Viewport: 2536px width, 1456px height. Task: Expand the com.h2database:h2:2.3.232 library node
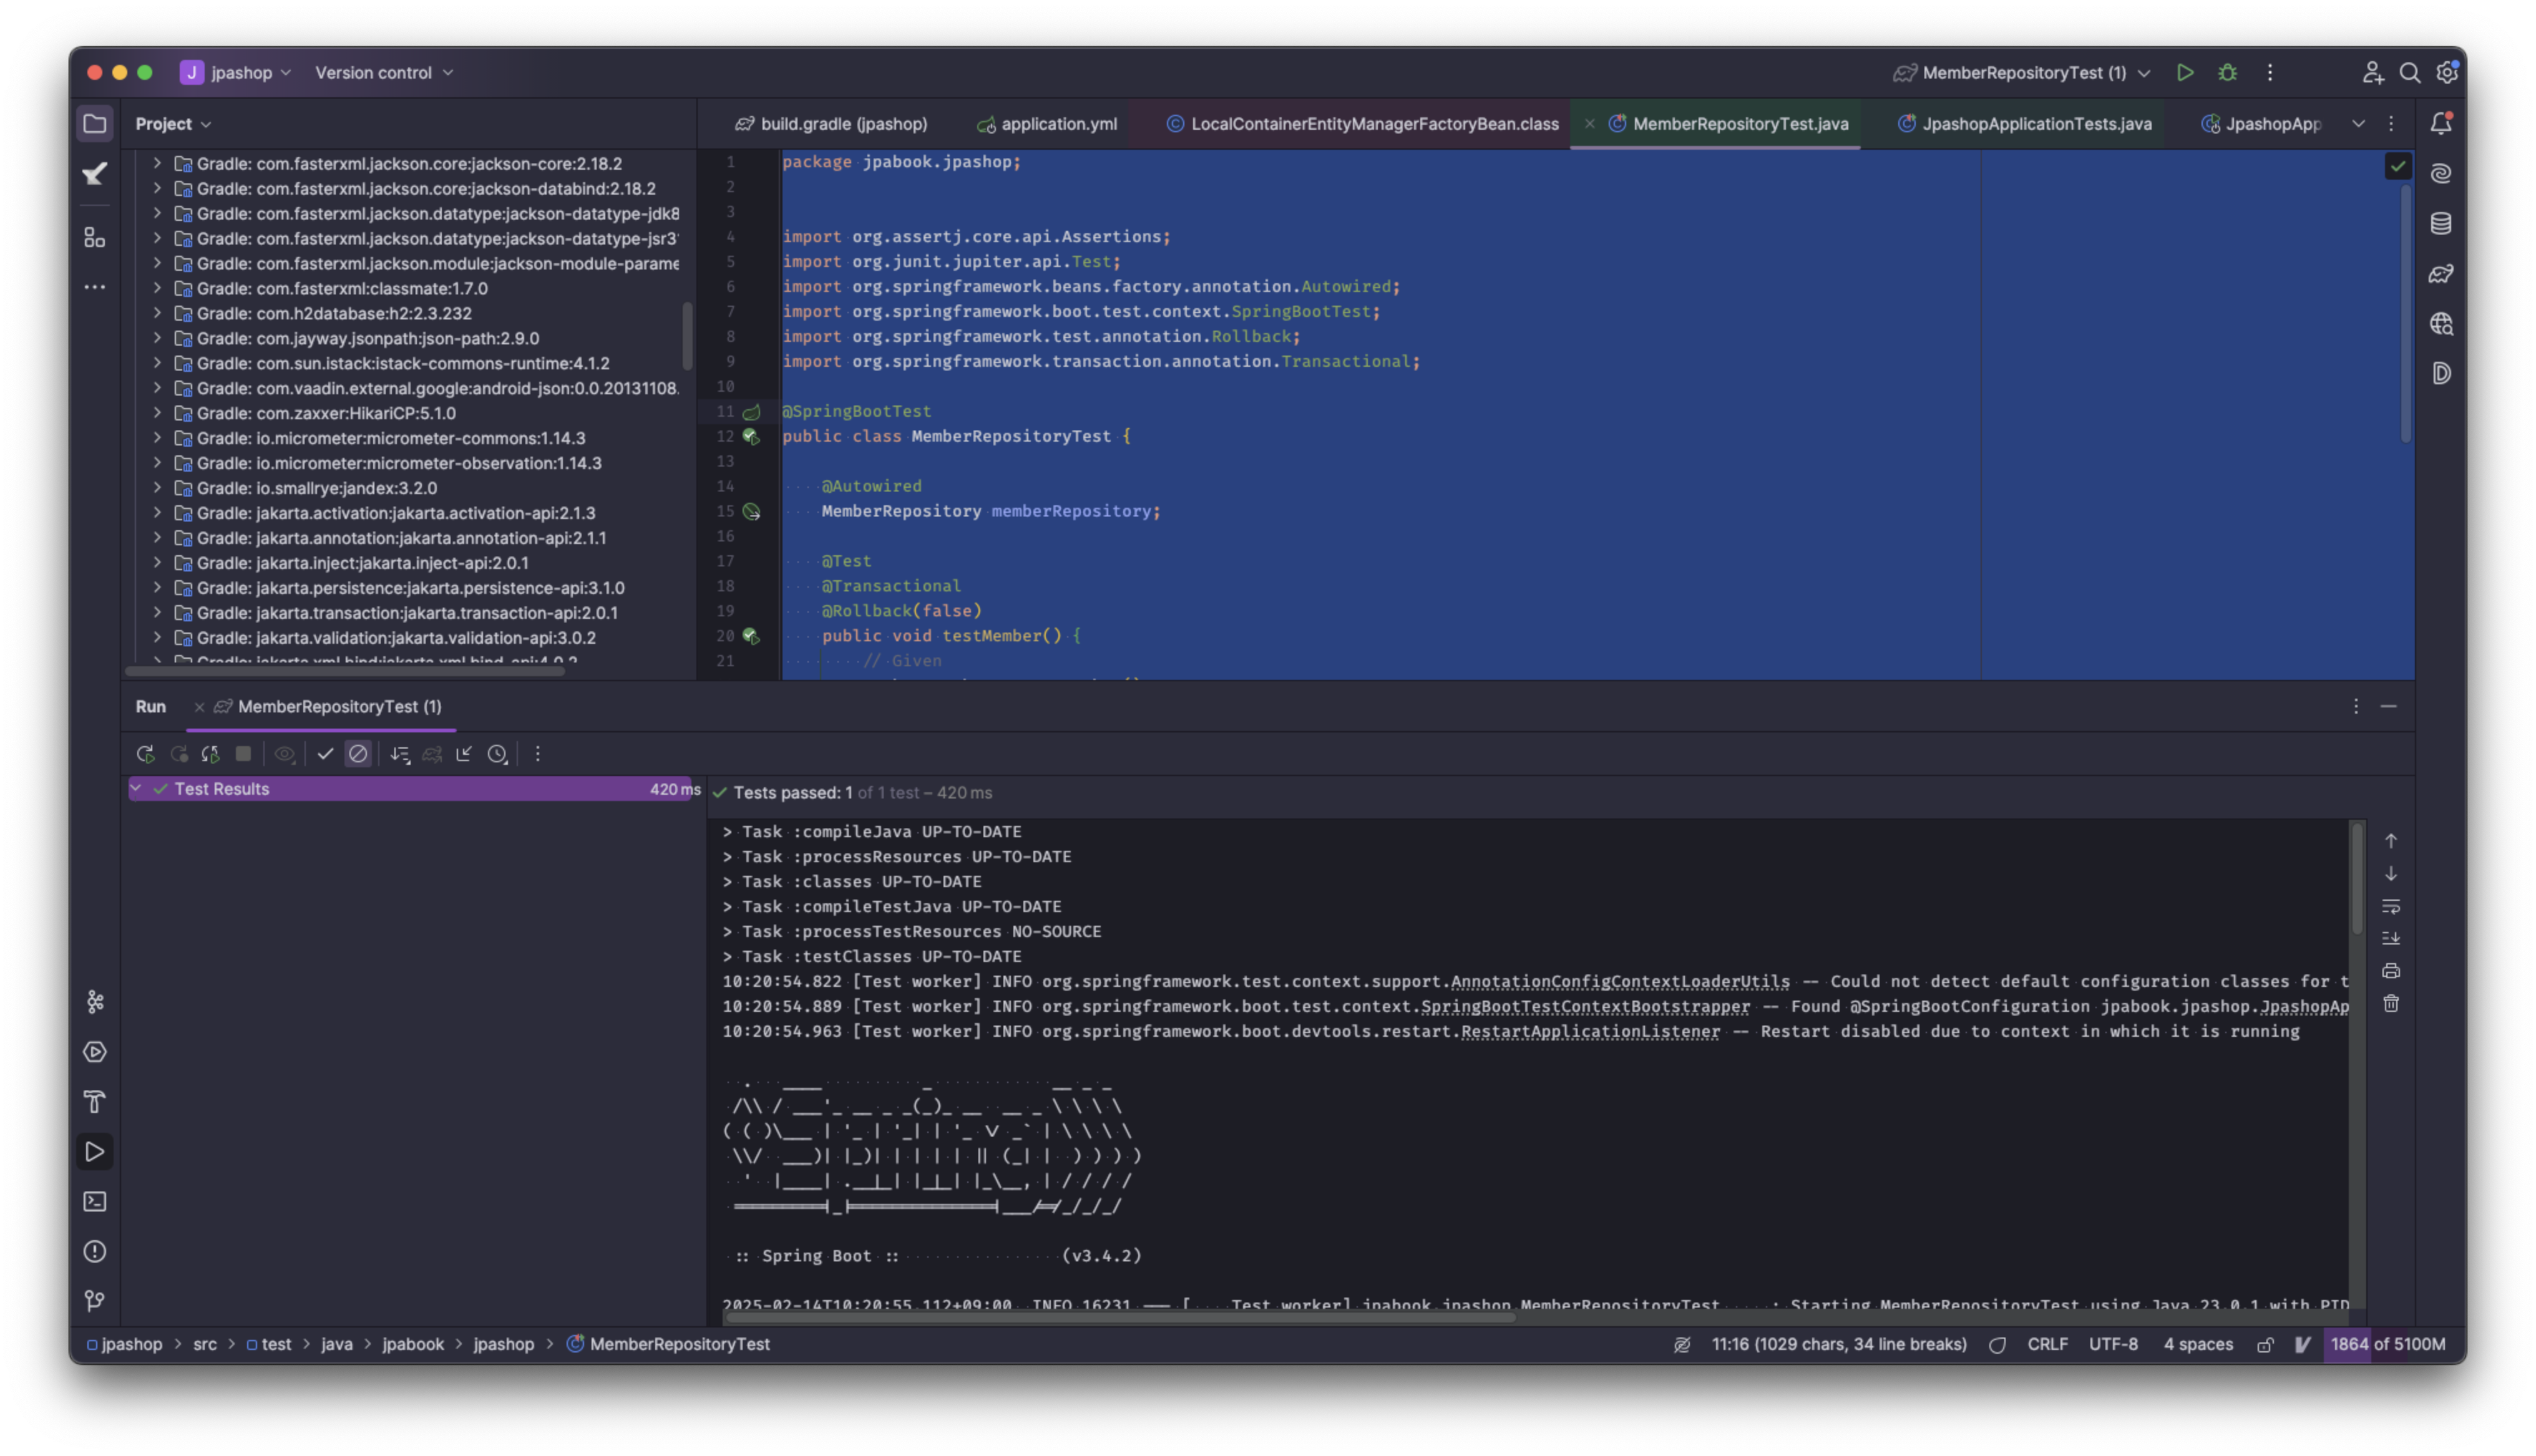click(x=157, y=313)
